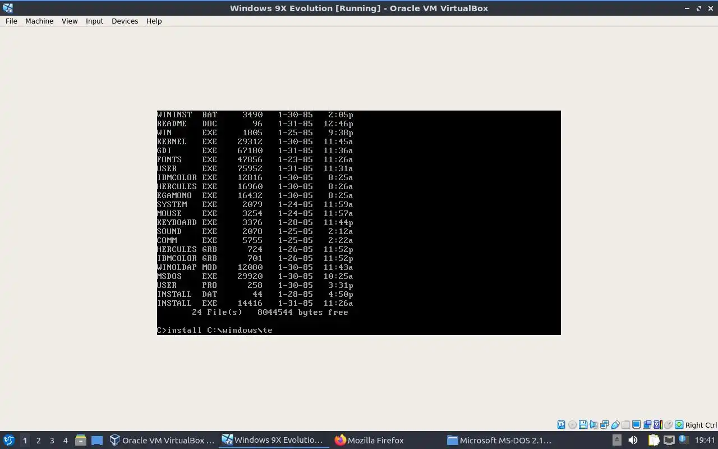718x449 pixels.
Task: Click the network adapters icon in VirtualBox status bar
Action: click(604, 425)
